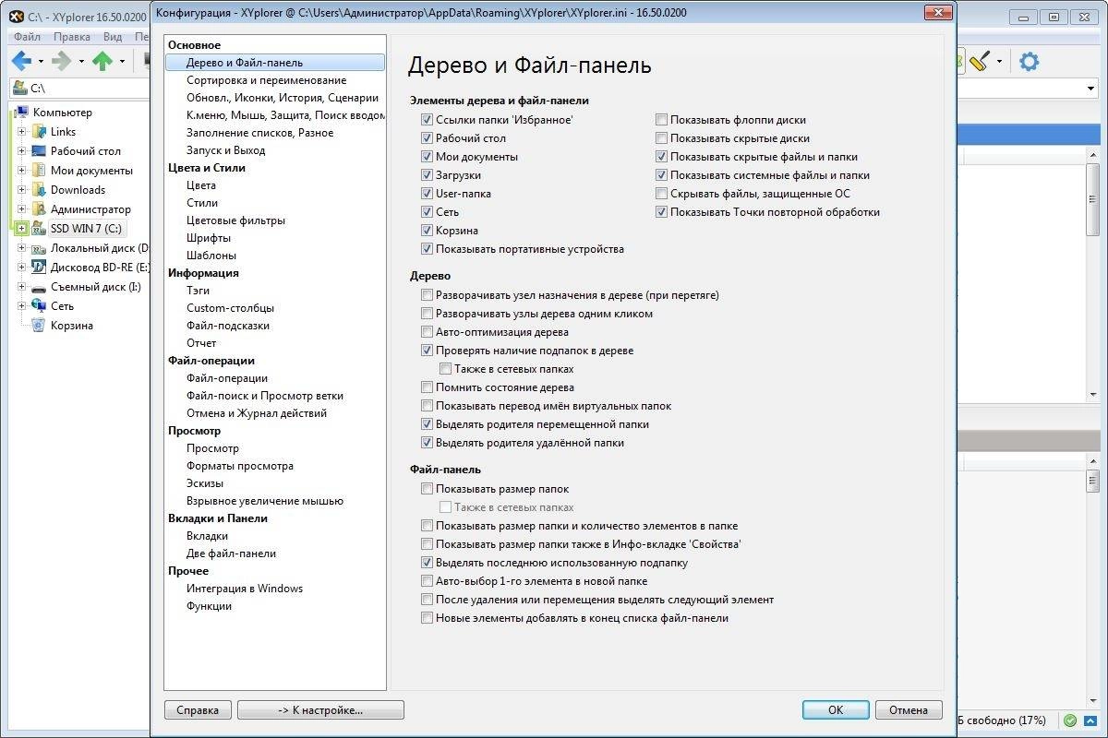Toggle the Корзина checkbox in config dialog
Viewport: 1108px width, 738px height.
point(427,231)
